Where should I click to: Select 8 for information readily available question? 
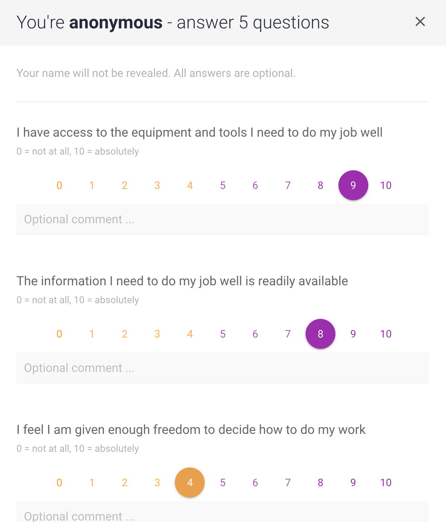coord(320,334)
